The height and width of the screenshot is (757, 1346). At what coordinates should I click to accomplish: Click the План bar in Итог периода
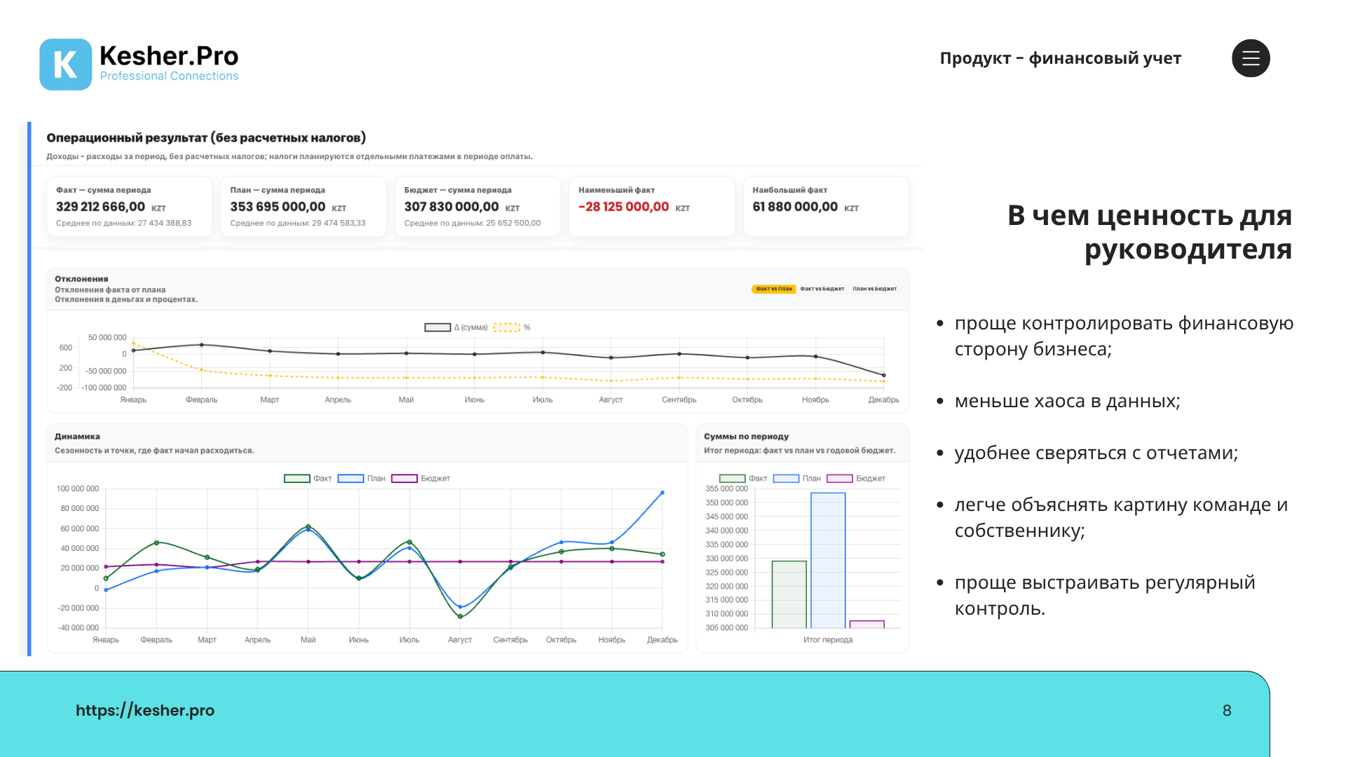828,561
